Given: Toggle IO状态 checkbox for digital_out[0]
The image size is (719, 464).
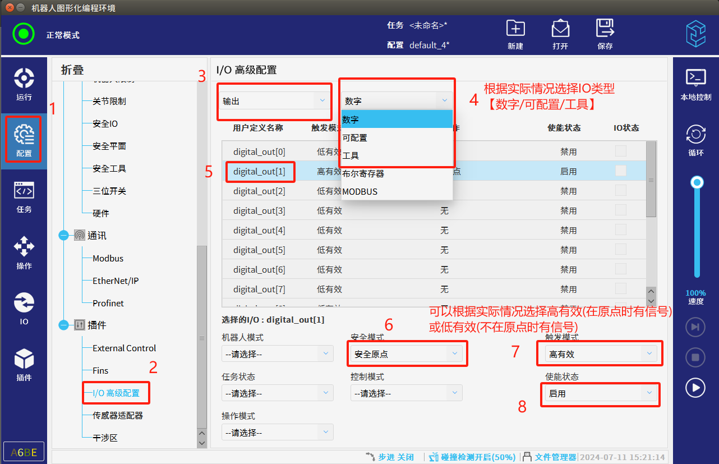Looking at the screenshot, I should coord(621,151).
